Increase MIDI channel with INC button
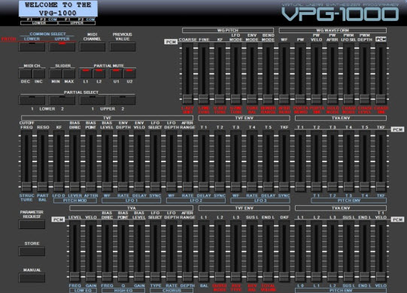Screen dimensions: 407x293 point(38,74)
